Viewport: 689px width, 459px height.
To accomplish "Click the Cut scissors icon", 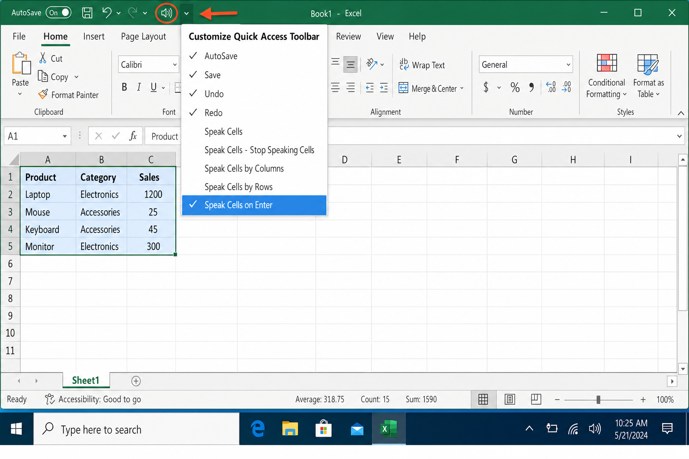I will 43,58.
